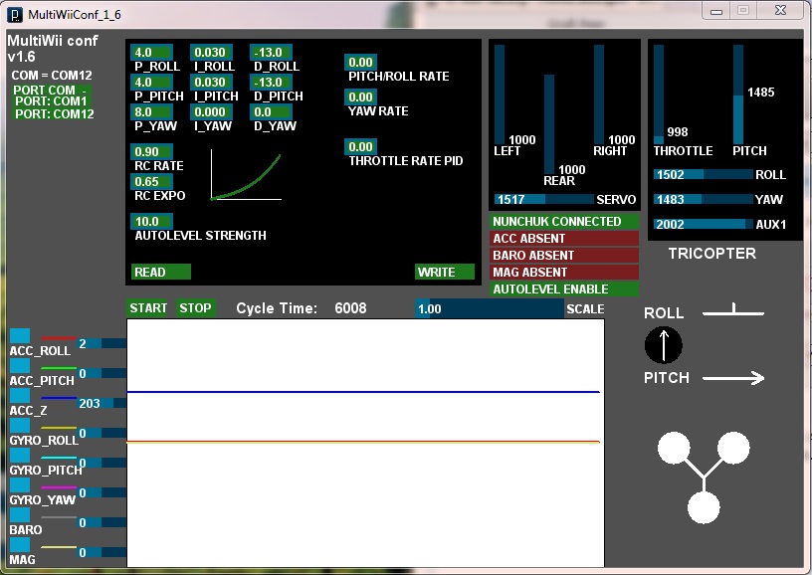
Task: Click the D_ROLL value box -13.0
Action: coord(271,53)
